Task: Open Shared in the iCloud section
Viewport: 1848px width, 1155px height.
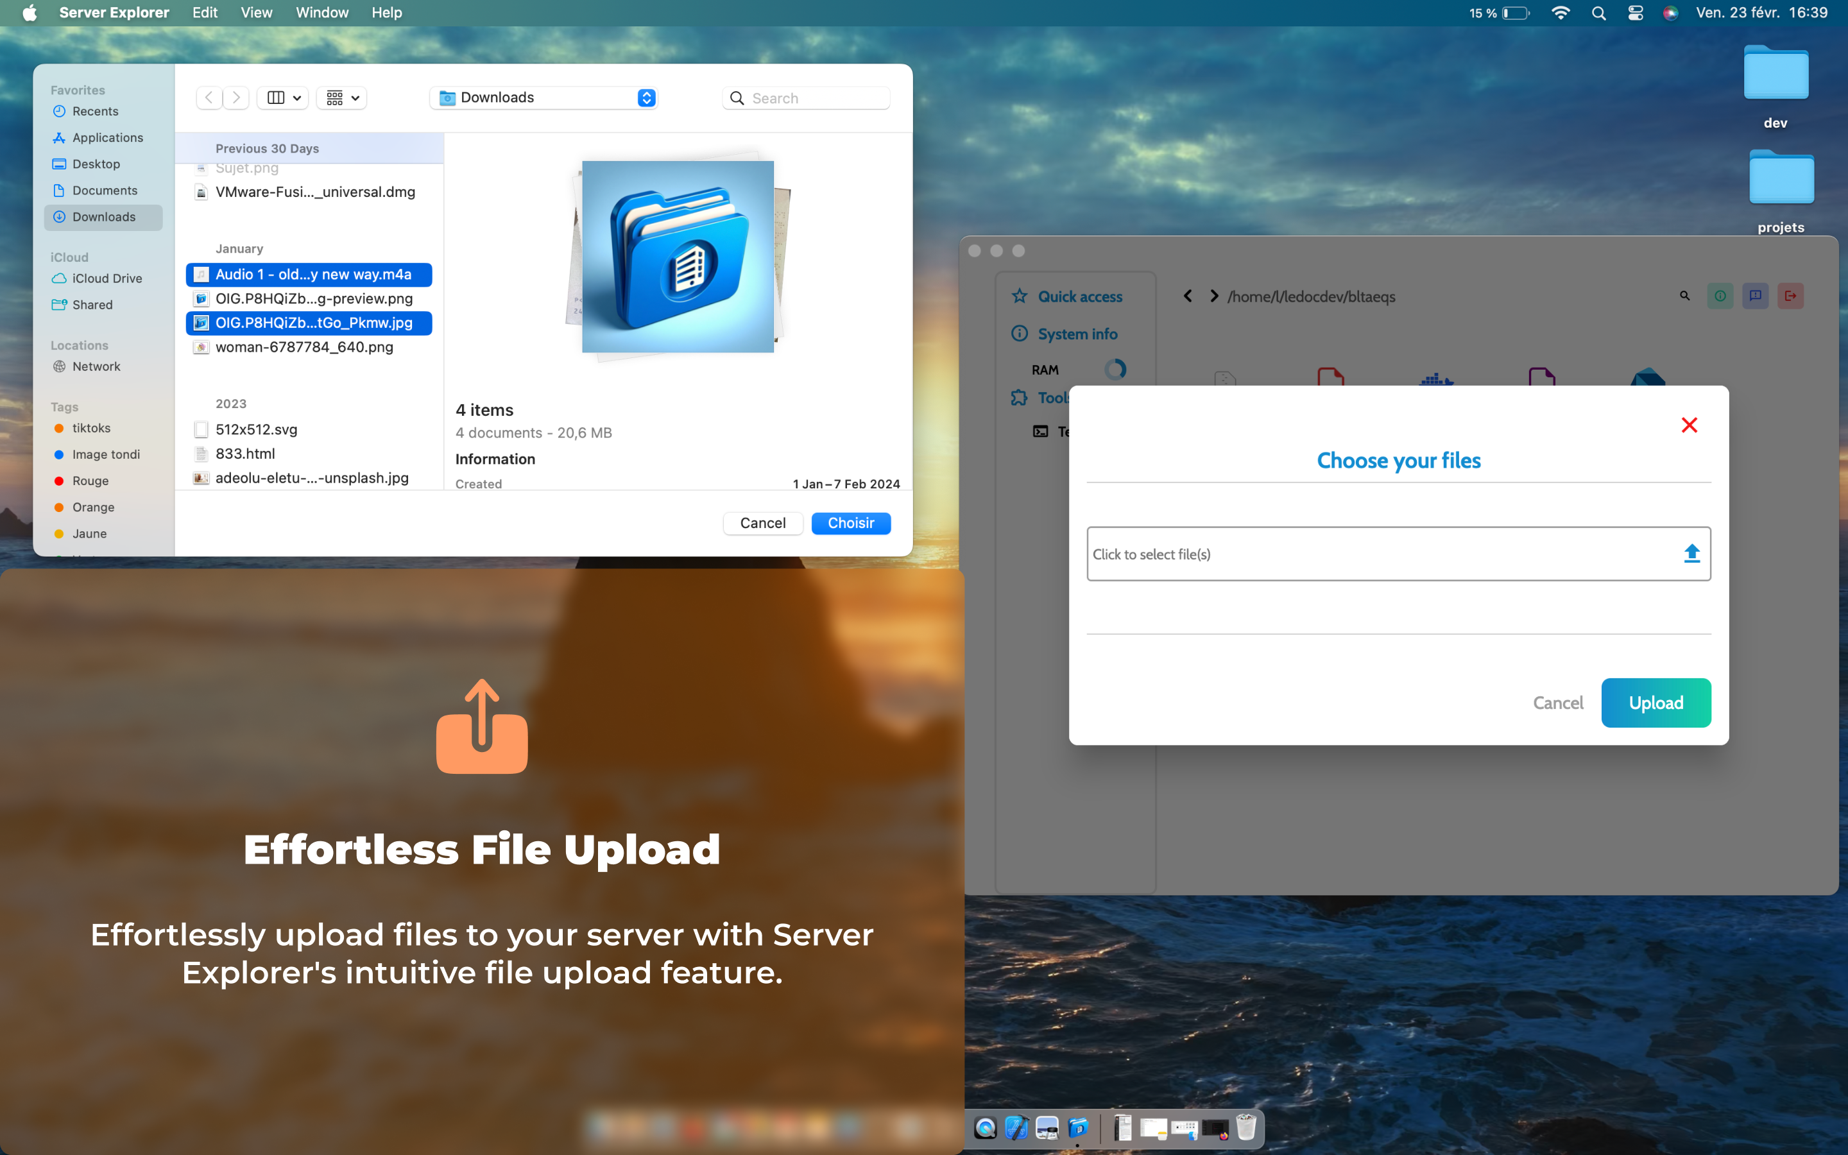Action: pyautogui.click(x=103, y=305)
